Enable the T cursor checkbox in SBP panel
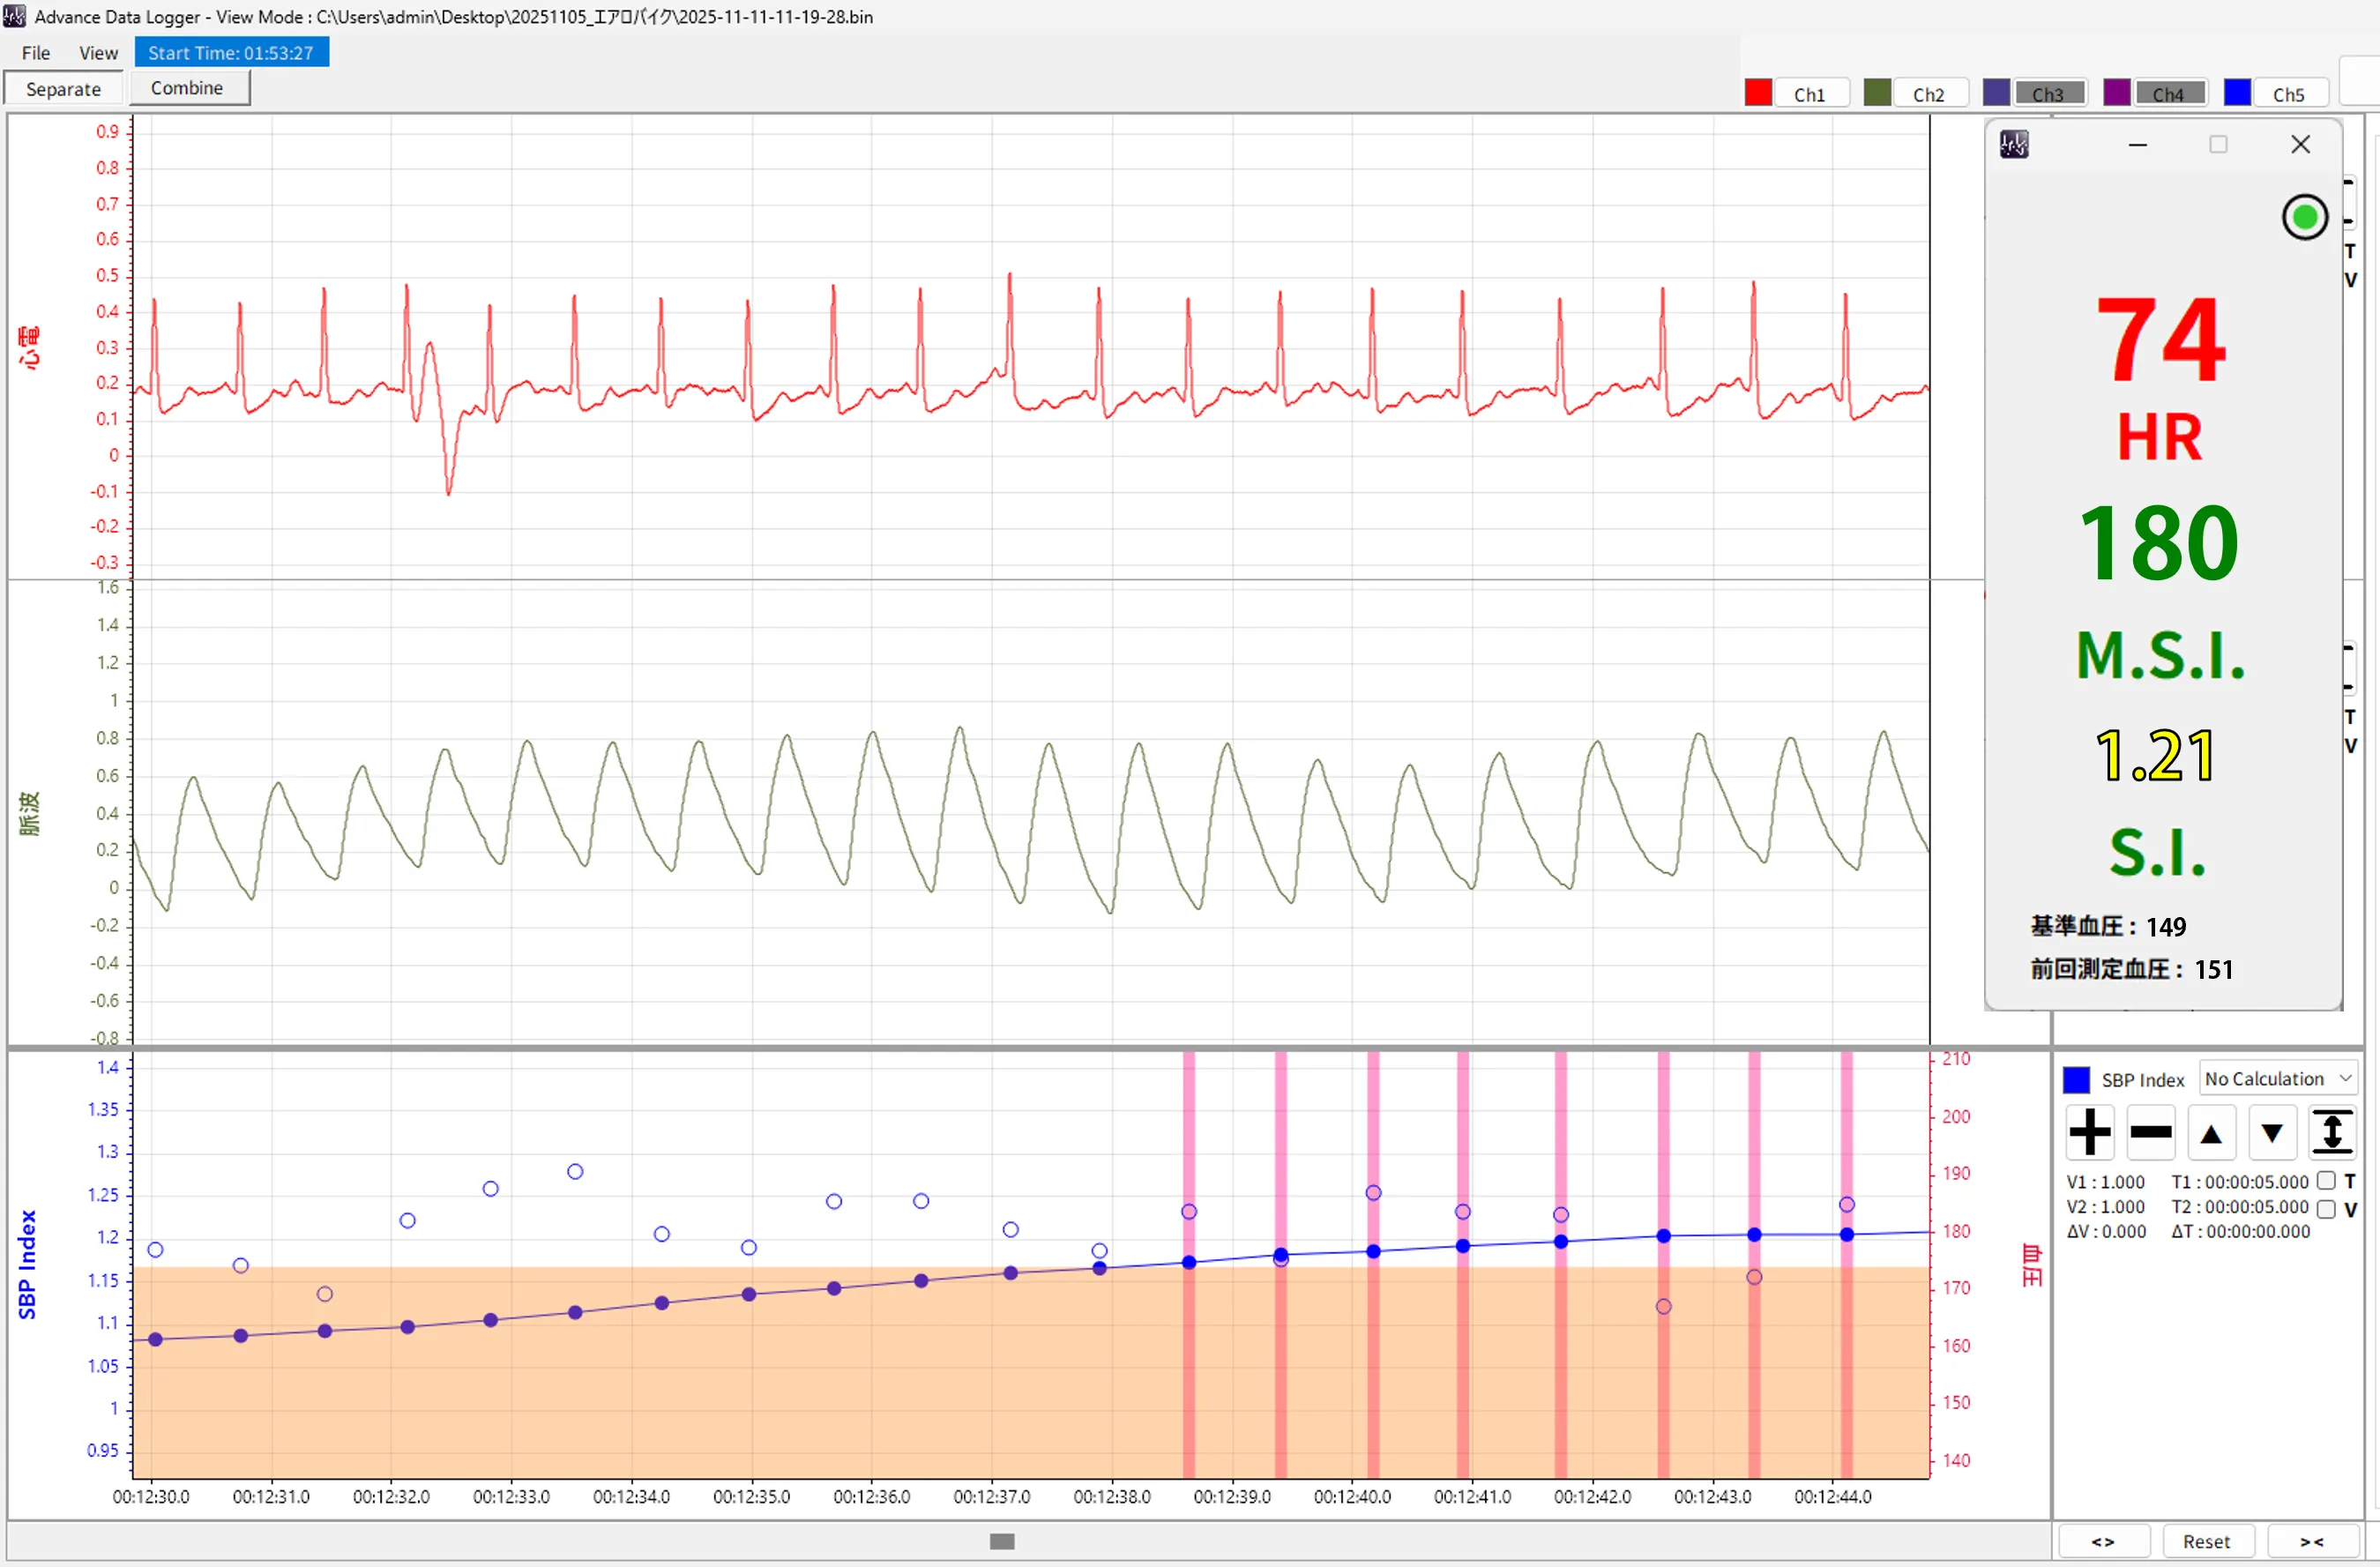The width and height of the screenshot is (2380, 1567). (2326, 1181)
